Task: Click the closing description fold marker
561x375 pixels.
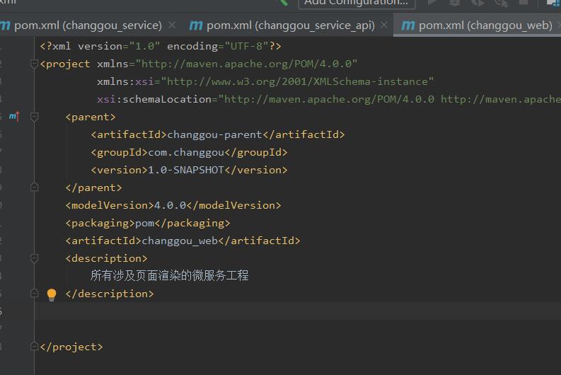Action: (x=35, y=294)
